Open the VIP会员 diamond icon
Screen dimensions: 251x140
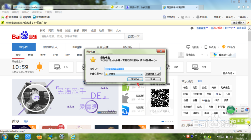point(223,47)
